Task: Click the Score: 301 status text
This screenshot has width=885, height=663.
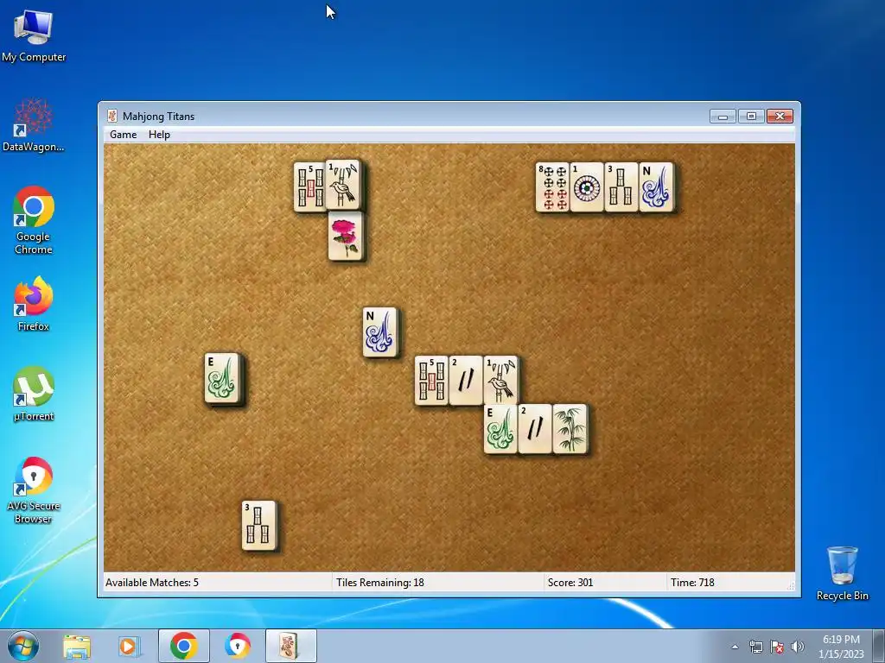Action: coord(570,583)
